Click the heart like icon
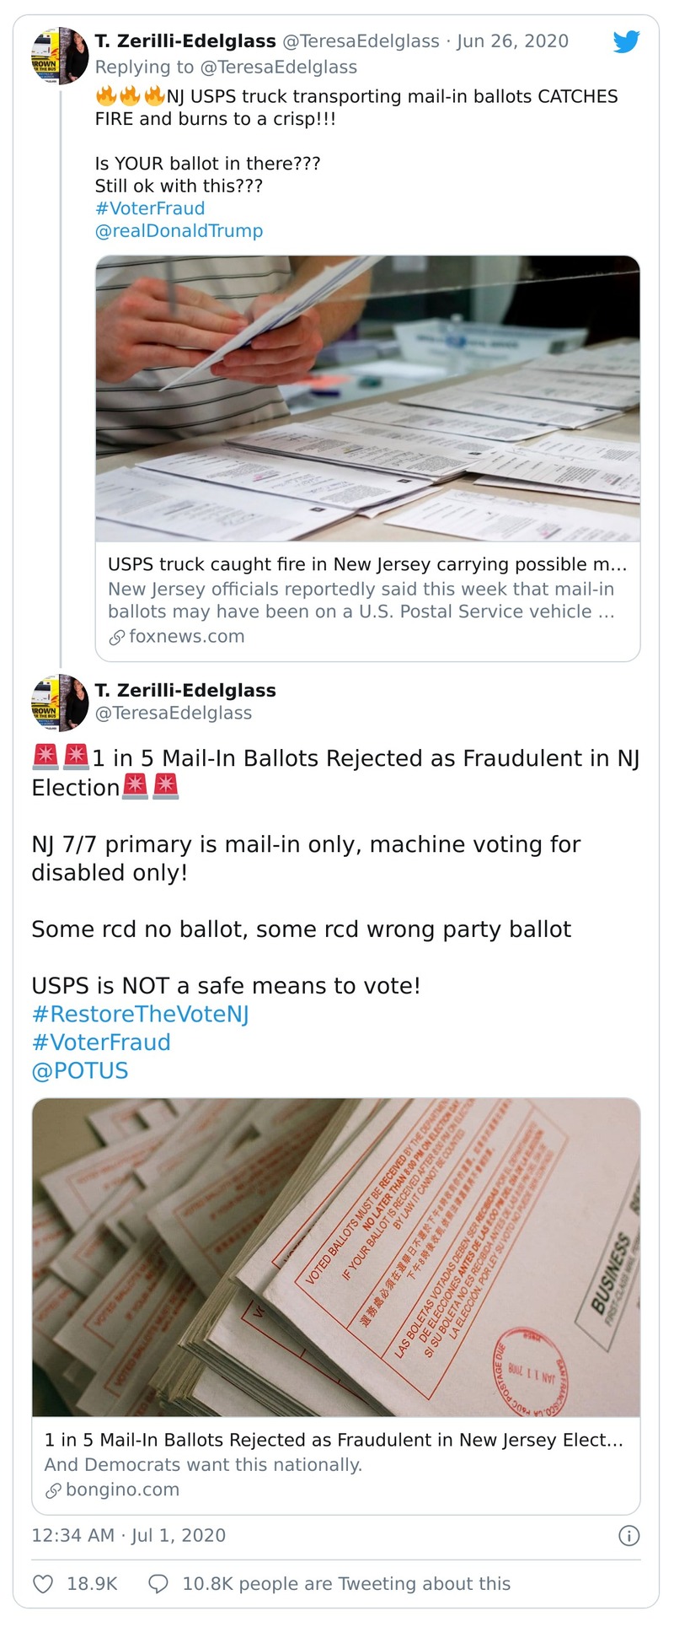Screen dimensions: 674x1627 pyautogui.click(x=43, y=1583)
